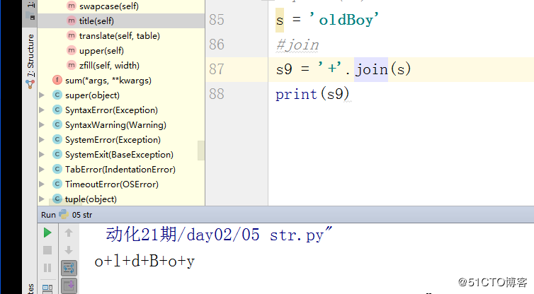The image size is (534, 294).
Task: Click the Down the stack trace arrow
Action: pos(69,250)
